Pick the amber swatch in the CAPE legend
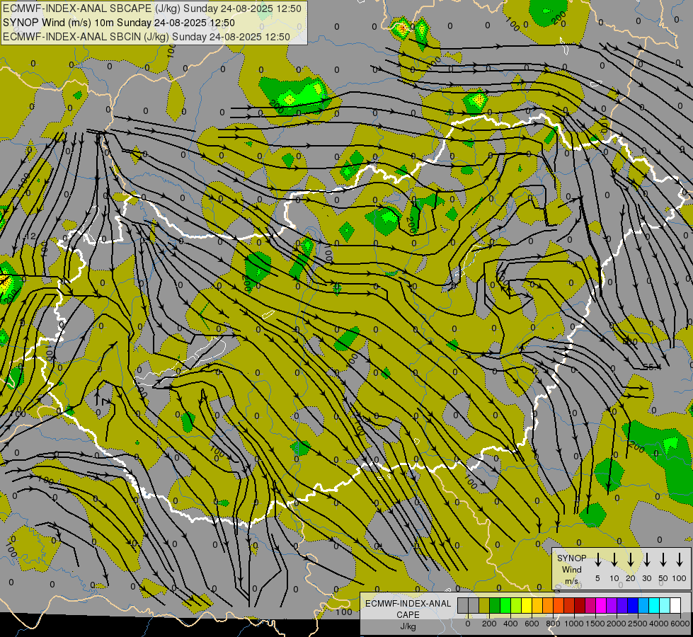 click(x=537, y=605)
